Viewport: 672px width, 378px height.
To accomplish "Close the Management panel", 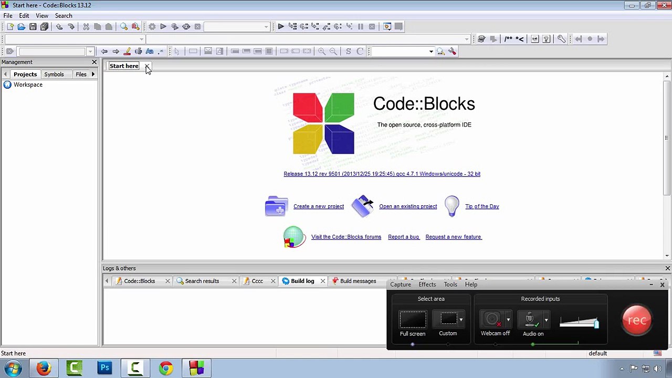I will coord(94,62).
